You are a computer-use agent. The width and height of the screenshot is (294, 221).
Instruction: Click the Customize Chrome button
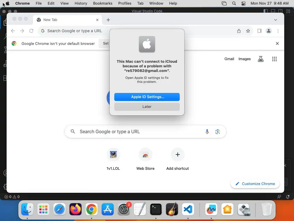pyautogui.click(x=255, y=184)
